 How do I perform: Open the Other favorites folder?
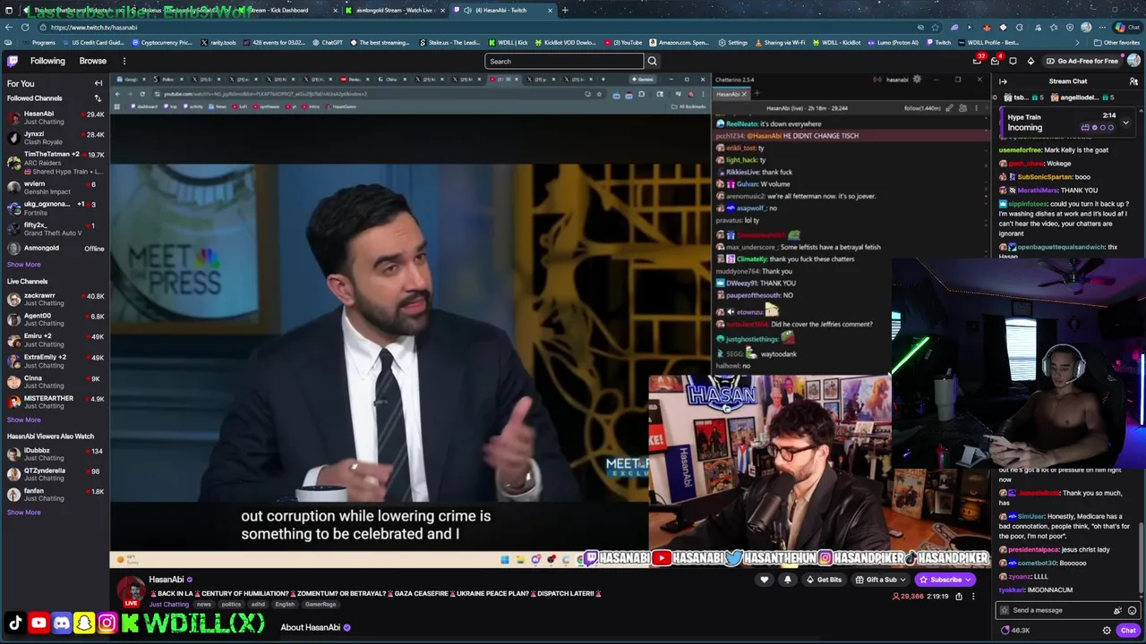(1116, 42)
